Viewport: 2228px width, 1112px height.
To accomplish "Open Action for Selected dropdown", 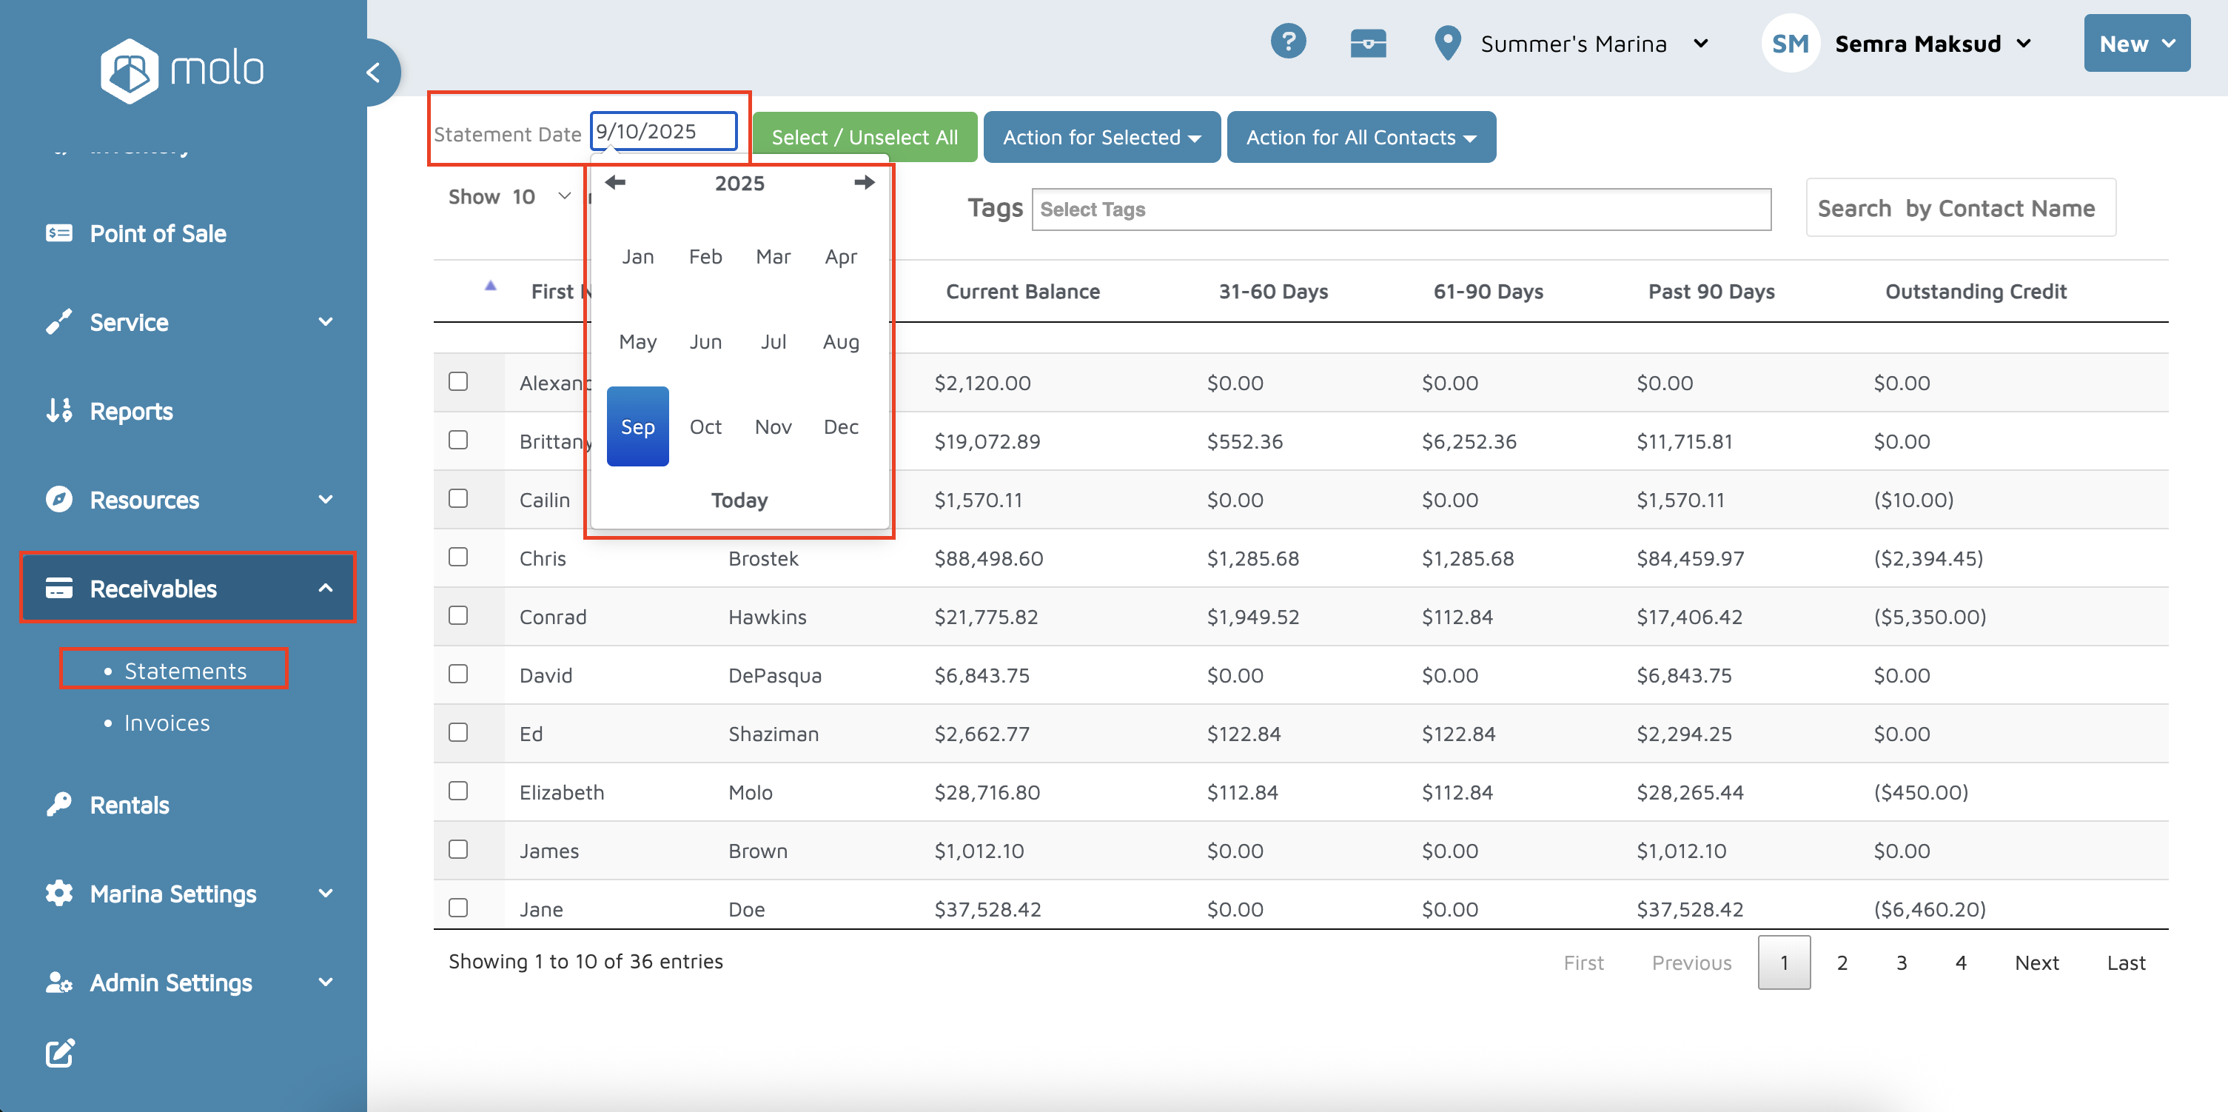I will pyautogui.click(x=1101, y=137).
